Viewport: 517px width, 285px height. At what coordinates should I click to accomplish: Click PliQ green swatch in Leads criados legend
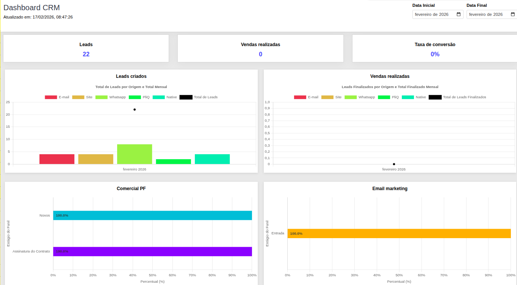tap(135, 97)
